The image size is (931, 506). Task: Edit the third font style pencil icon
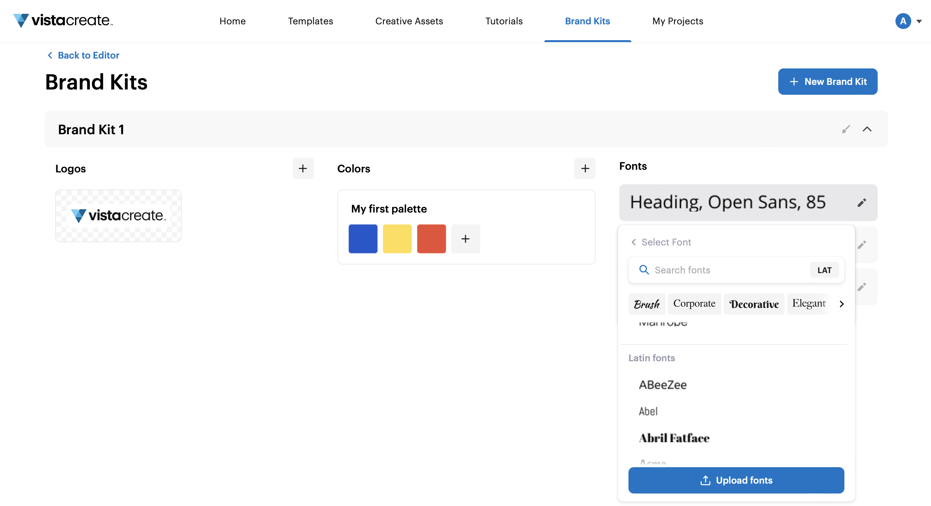pos(862,287)
